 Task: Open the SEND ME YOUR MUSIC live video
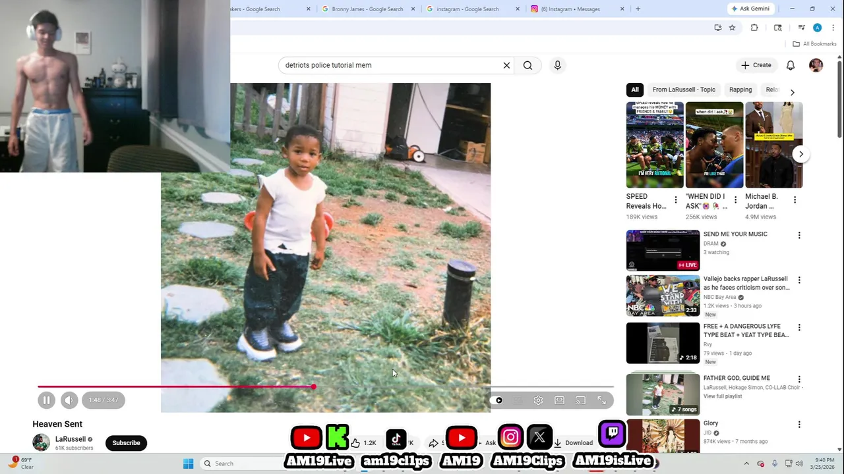pos(663,250)
